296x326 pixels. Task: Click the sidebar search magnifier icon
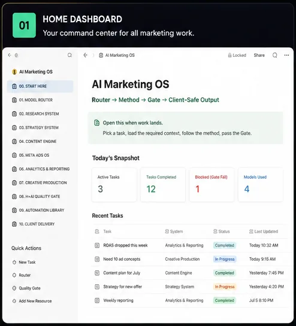click(x=70, y=55)
